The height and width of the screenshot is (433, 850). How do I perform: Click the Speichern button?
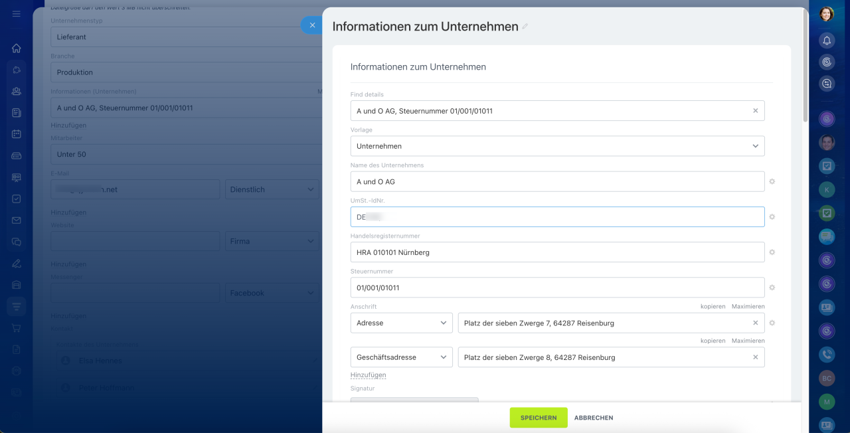click(539, 418)
